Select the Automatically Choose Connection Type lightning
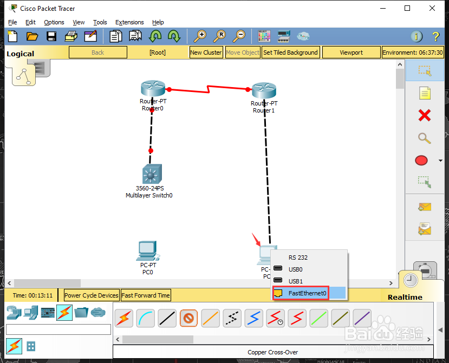The height and width of the screenshot is (363, 449). 123,318
